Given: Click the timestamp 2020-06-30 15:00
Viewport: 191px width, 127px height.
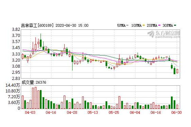Looking at the screenshot, I should click(x=72, y=25).
